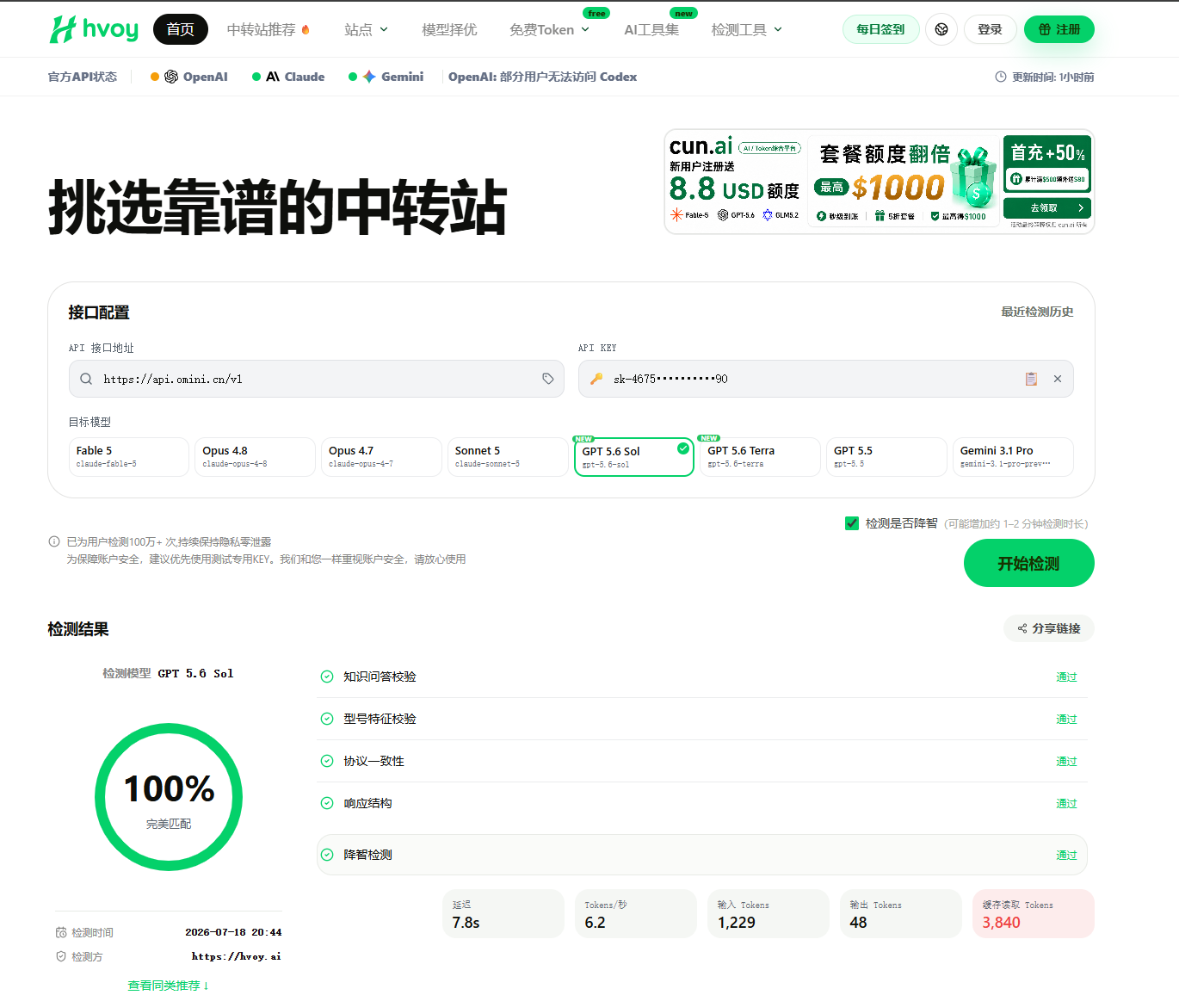The image size is (1179, 995).
Task: Click the clock icon beside 更新时间
Action: 1001,77
